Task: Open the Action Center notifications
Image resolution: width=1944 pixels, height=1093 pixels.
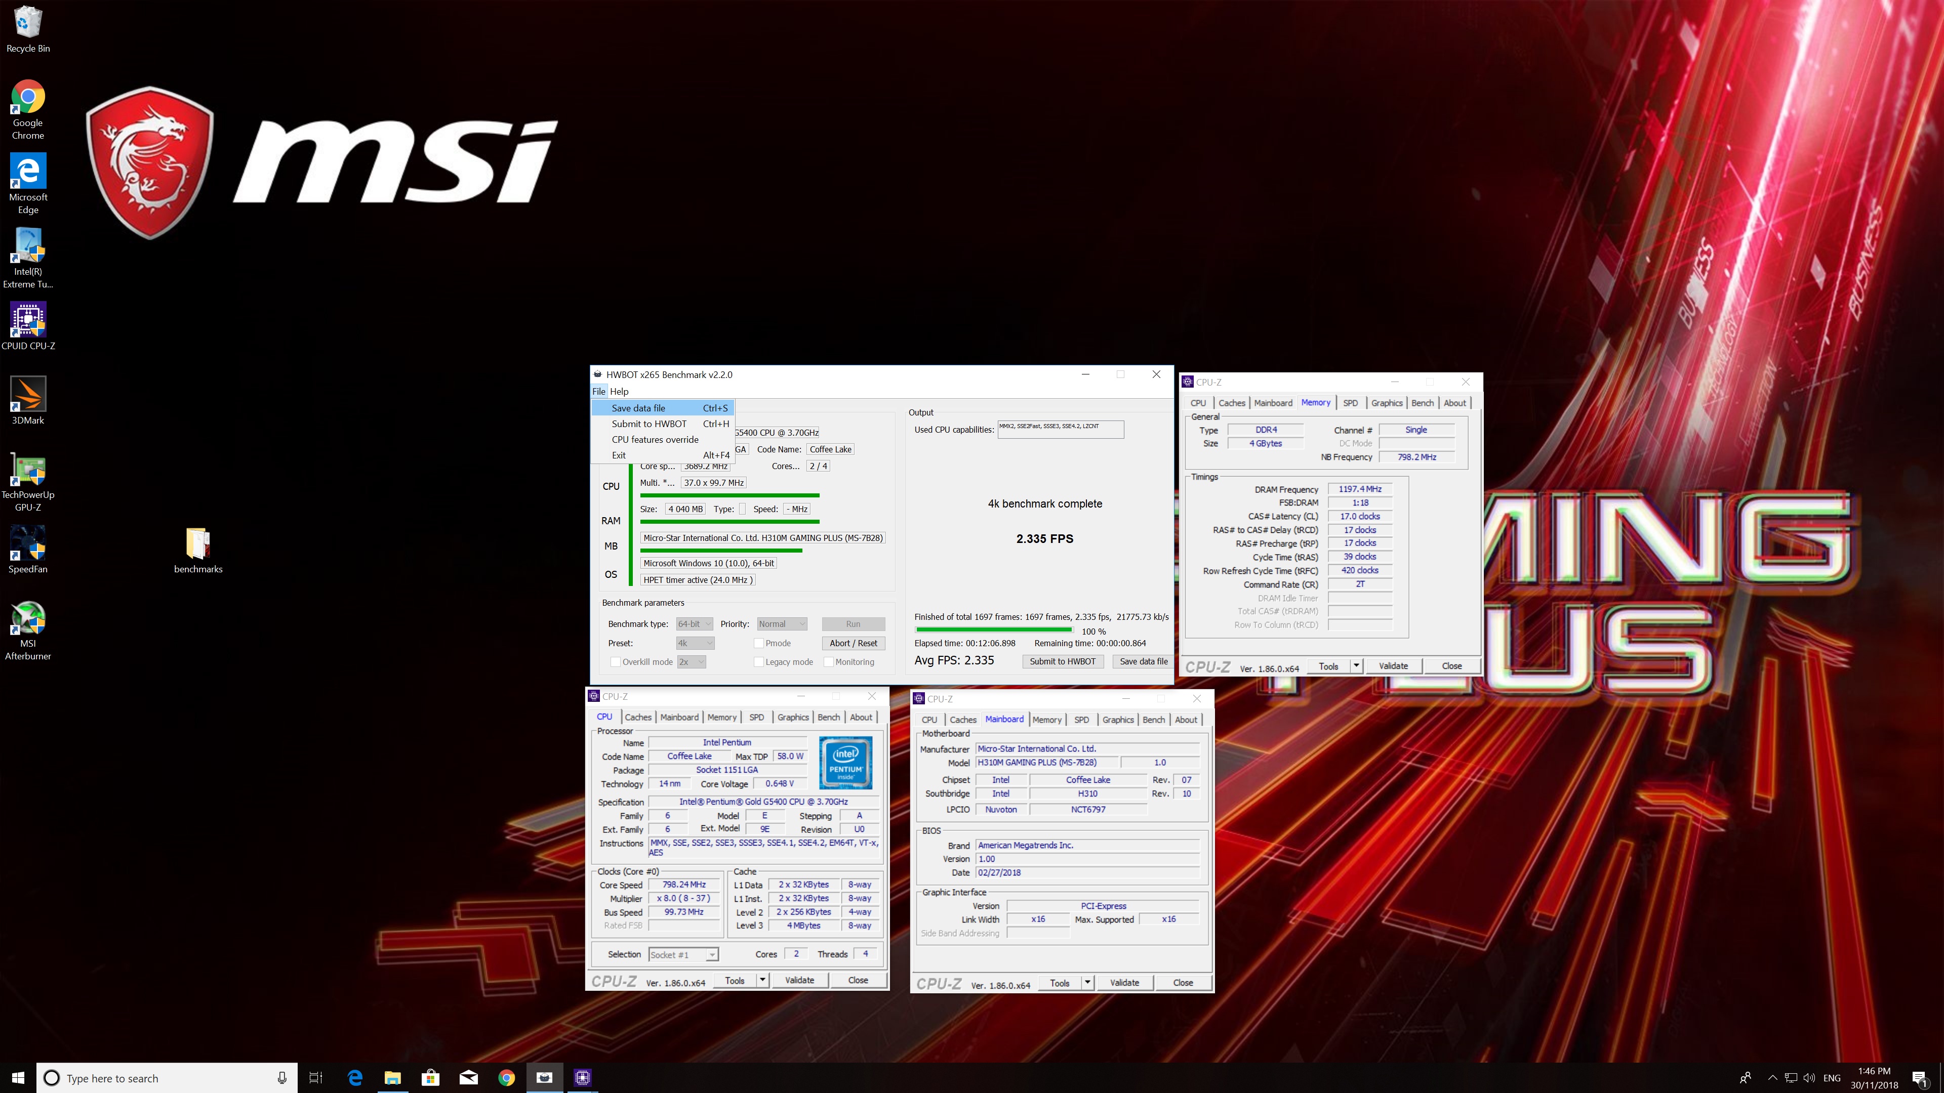Action: point(1921,1078)
